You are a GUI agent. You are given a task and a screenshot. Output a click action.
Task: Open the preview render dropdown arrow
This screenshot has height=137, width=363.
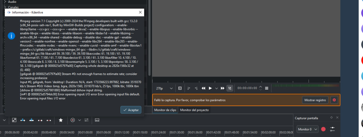tap(79, 120)
